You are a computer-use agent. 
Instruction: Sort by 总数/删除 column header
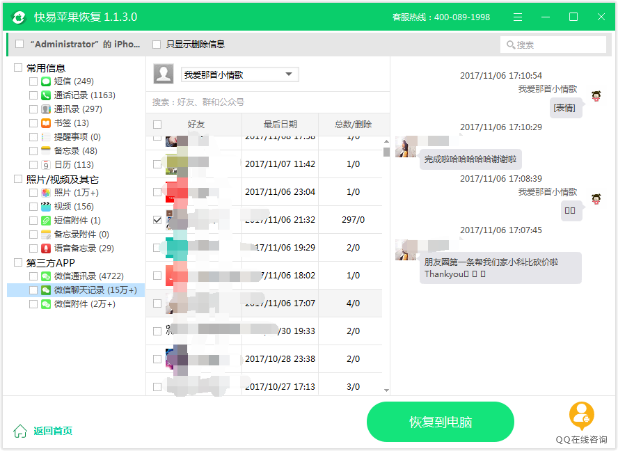pos(353,125)
